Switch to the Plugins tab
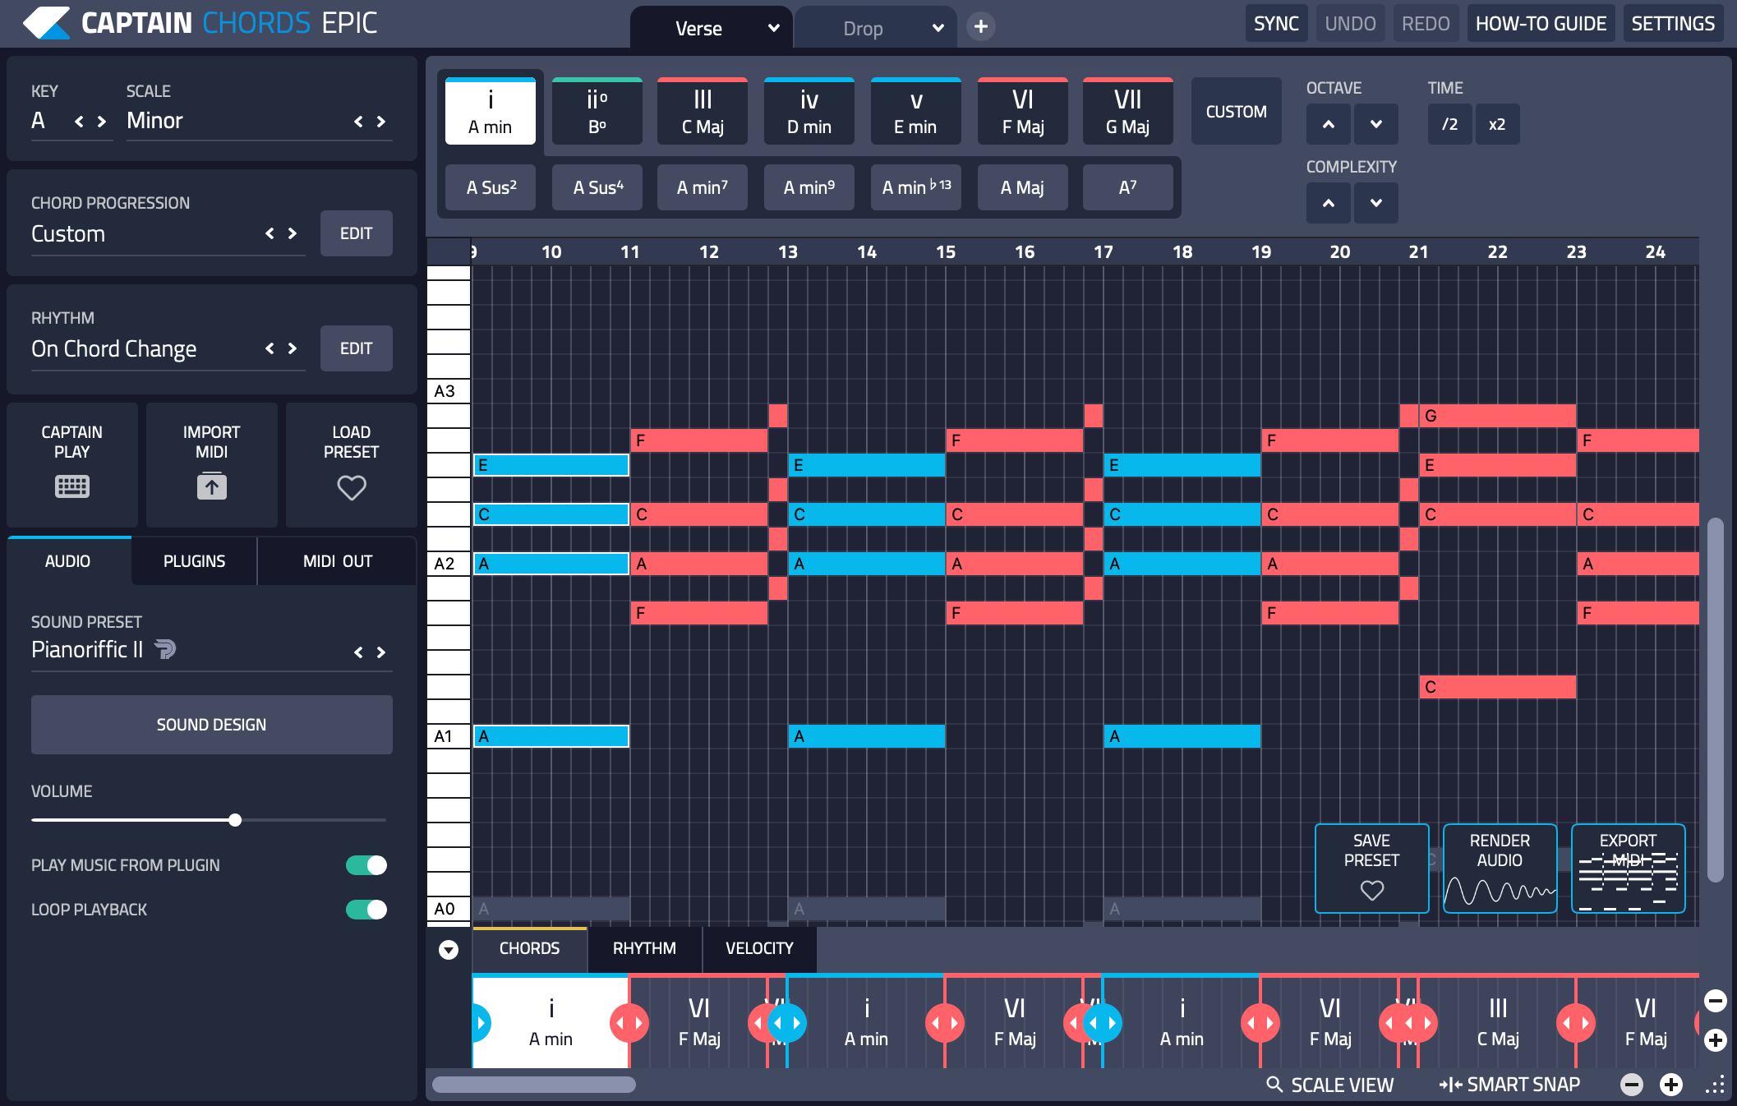Image resolution: width=1737 pixels, height=1106 pixels. click(194, 561)
